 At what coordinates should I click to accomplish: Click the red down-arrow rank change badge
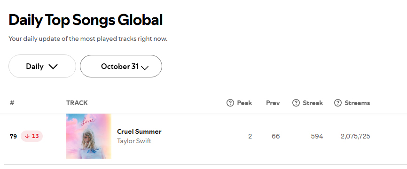tap(31, 136)
